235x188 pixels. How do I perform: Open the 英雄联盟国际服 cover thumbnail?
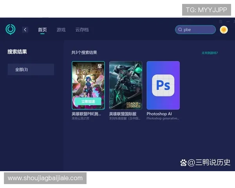[126, 85]
